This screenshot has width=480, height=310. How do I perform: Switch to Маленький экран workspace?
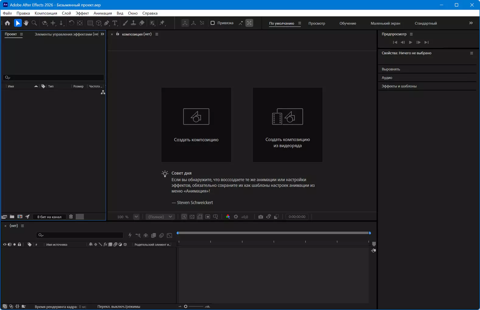coord(385,23)
